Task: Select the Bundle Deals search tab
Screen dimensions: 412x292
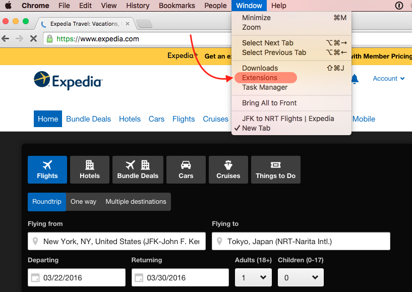Action: (x=138, y=169)
